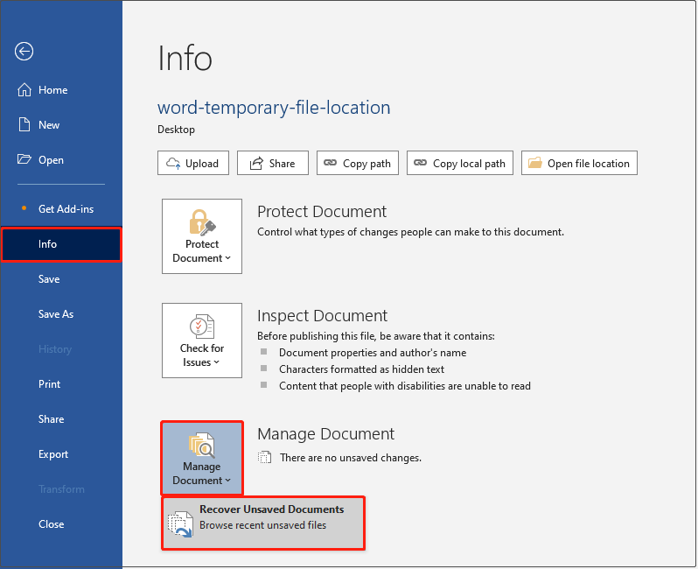
Task: Click Close in the sidebar
Action: point(61,524)
